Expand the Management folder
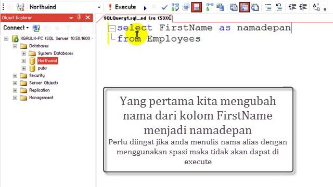The width and height of the screenshot is (333, 187). click(x=15, y=98)
